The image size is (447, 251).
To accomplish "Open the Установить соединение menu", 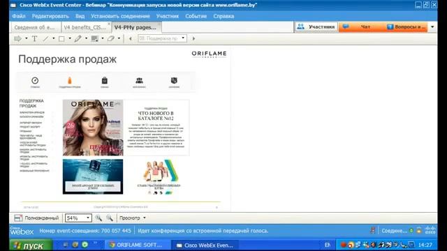I will coord(120,16).
